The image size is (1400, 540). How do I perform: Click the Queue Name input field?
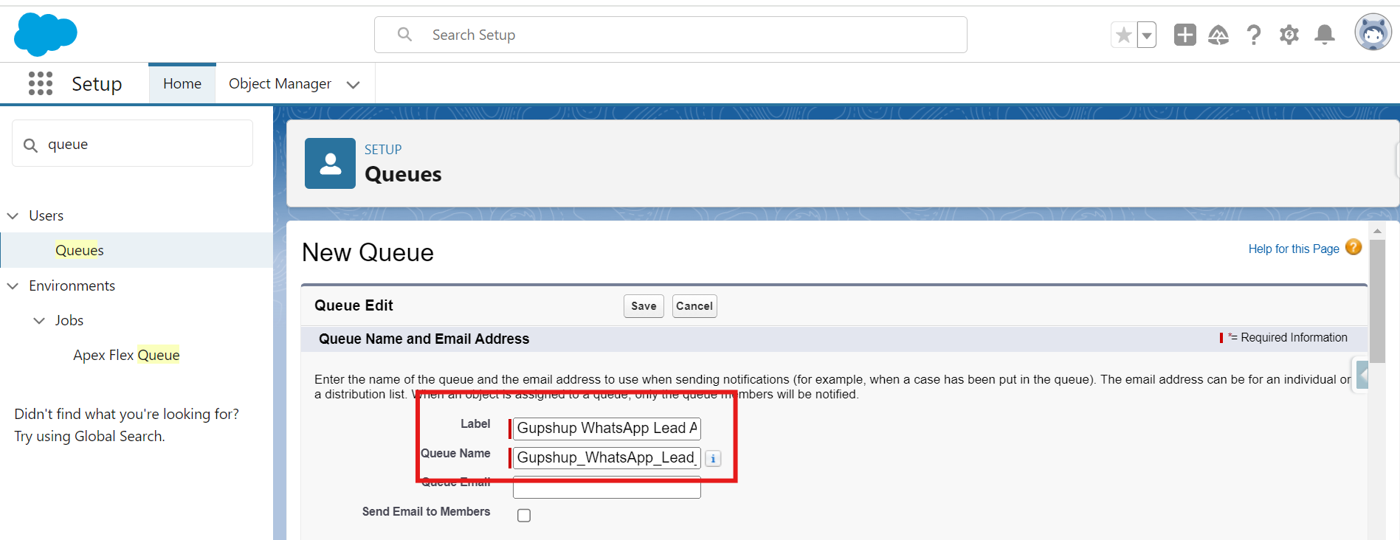point(607,457)
